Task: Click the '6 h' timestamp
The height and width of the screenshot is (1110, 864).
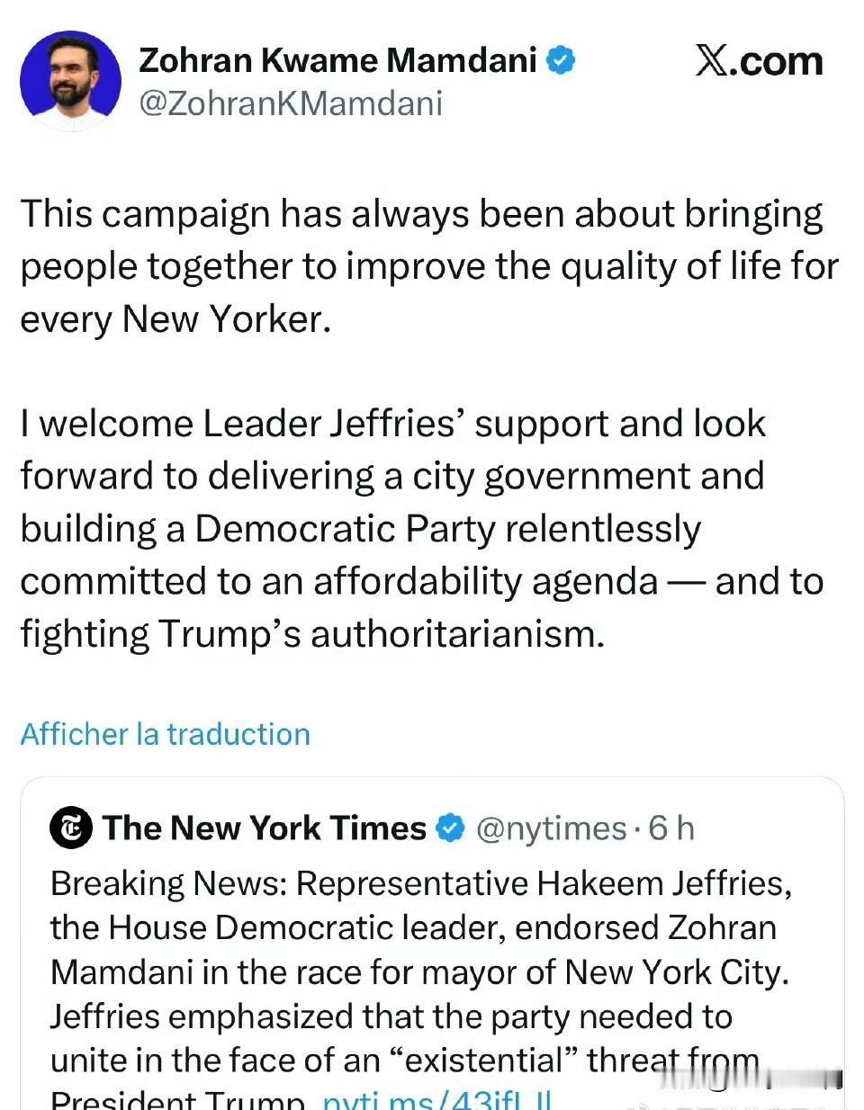Action: coord(671,828)
